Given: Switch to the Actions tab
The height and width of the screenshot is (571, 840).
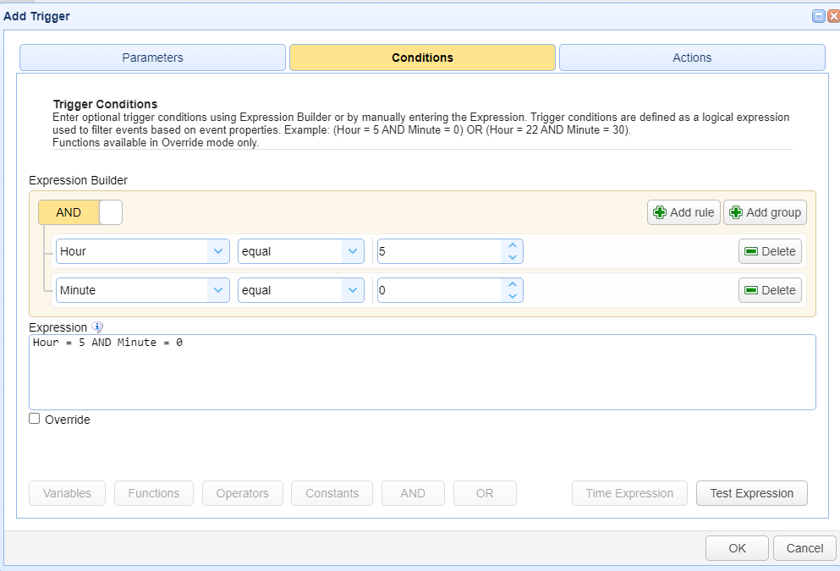Looking at the screenshot, I should click(692, 58).
